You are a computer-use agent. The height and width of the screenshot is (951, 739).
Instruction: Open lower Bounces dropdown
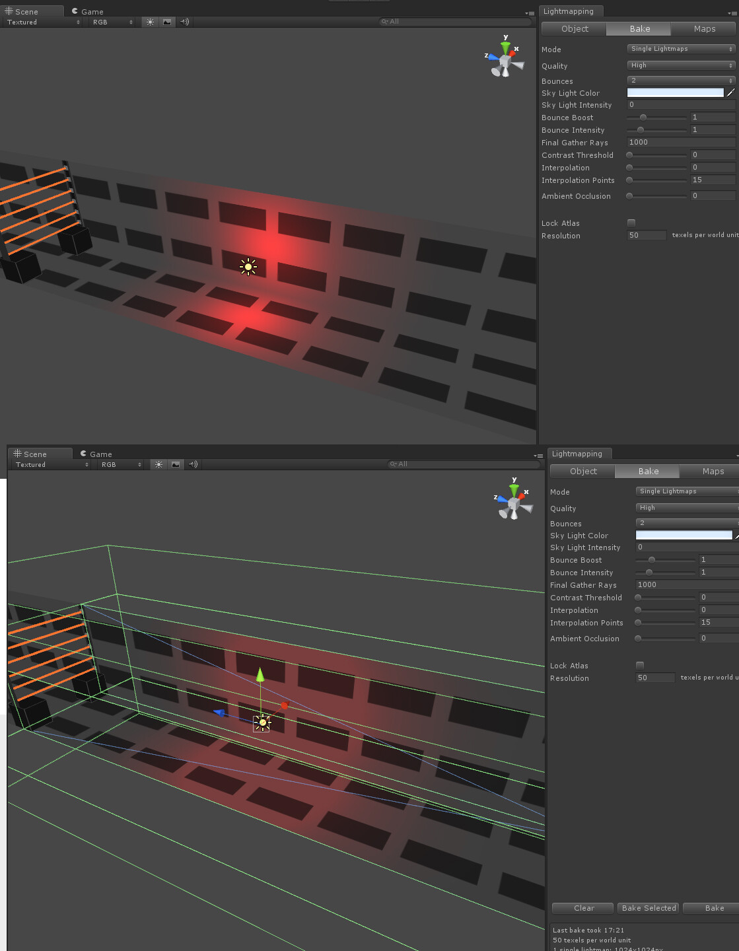pos(687,523)
